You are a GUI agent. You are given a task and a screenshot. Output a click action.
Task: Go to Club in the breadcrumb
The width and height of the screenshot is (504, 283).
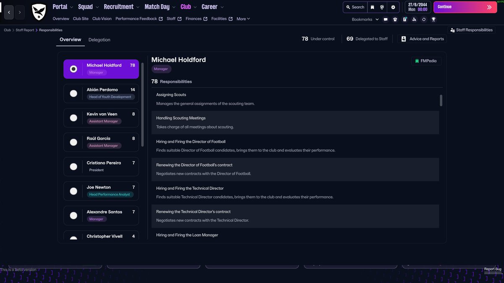pos(8,30)
